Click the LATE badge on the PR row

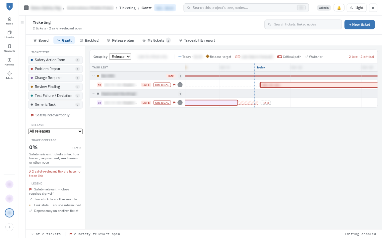click(x=146, y=85)
